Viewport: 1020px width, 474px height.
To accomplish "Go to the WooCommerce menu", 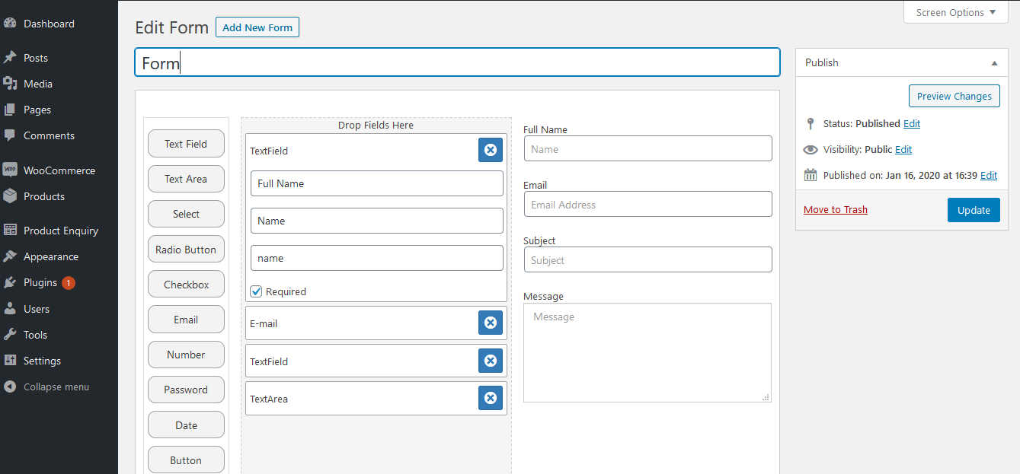I will 59,170.
